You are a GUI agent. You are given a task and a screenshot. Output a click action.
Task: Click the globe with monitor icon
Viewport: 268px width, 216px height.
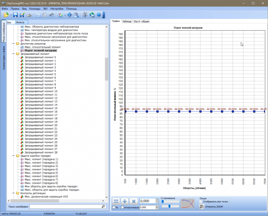(x=92, y=15)
